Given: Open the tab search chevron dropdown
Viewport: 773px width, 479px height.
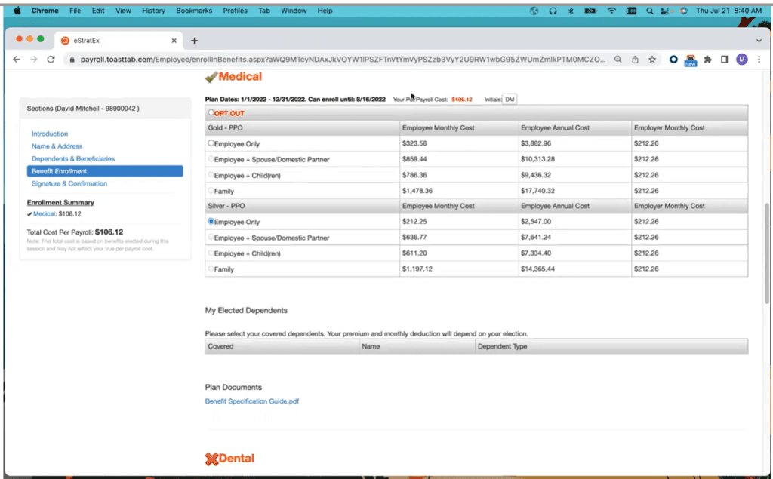Looking at the screenshot, I should point(759,40).
